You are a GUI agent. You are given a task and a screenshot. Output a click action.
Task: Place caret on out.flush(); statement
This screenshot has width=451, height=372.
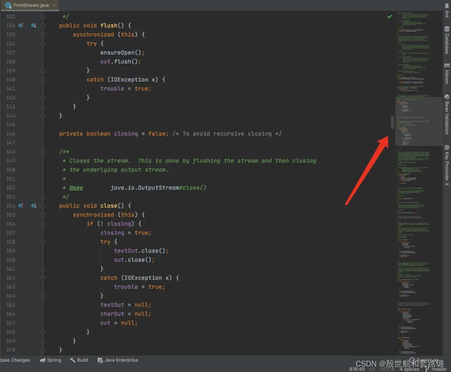[x=121, y=61]
